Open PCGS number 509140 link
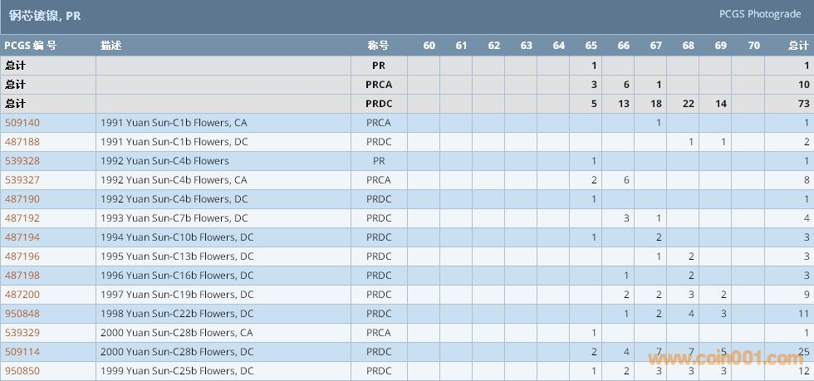The image size is (814, 381). click(22, 123)
